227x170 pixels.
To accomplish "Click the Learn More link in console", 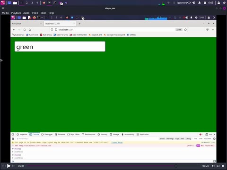I will click(x=117, y=142).
